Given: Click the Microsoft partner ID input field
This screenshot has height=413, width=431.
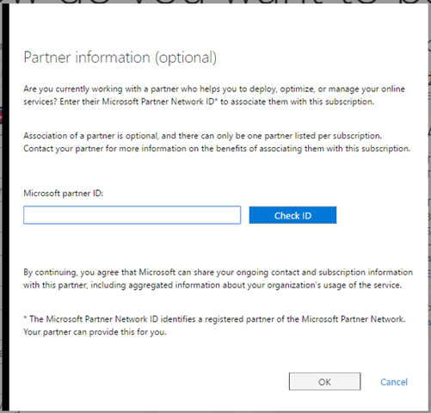Looking at the screenshot, I should (132, 215).
